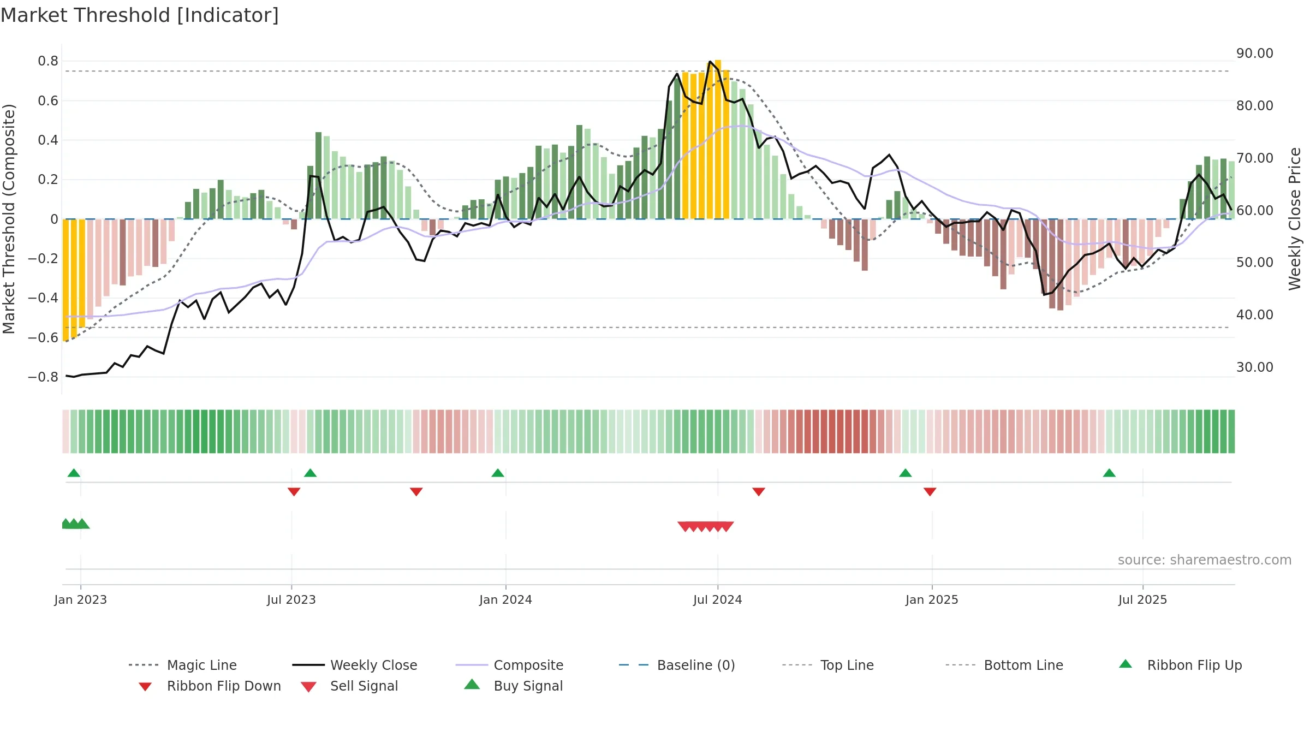Click the last green ribbon segment on the right
Screen dimensions: 1310x737
pyautogui.click(x=1231, y=431)
